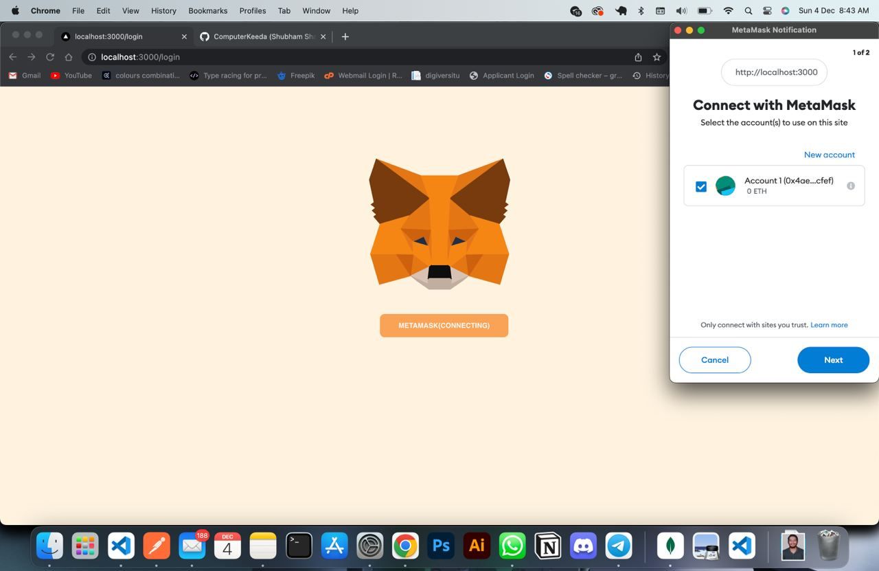Click the METAMASK(CONNECTING) button
Image resolution: width=879 pixels, height=571 pixels.
click(444, 326)
